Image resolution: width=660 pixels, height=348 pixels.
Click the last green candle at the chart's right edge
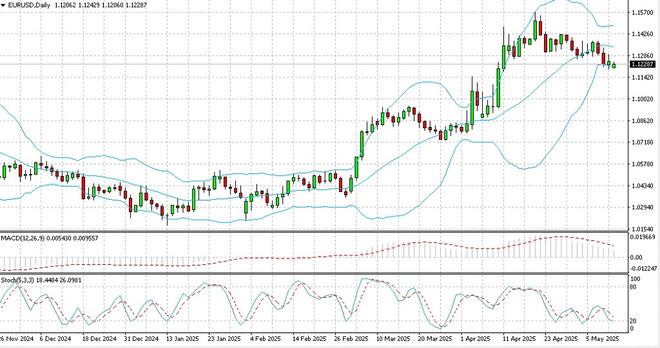(x=614, y=65)
